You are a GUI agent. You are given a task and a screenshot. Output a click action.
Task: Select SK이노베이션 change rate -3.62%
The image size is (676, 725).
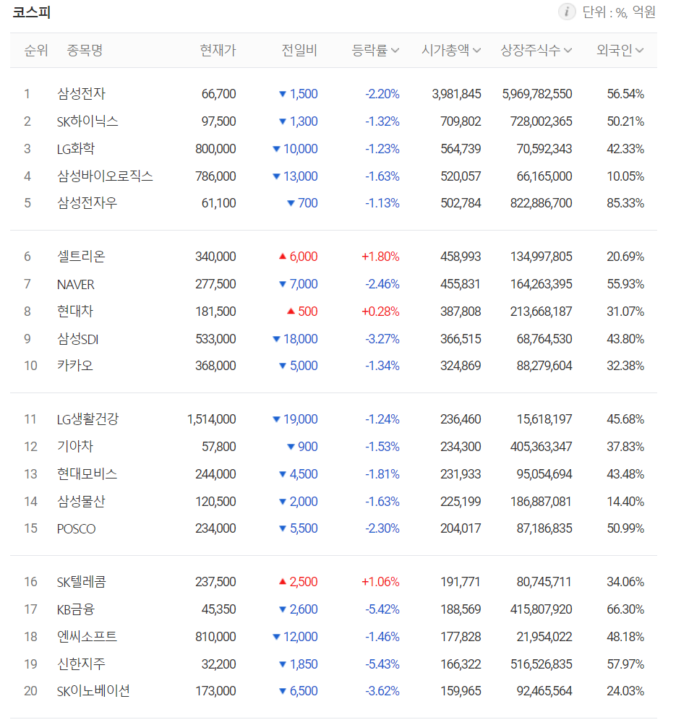(382, 691)
